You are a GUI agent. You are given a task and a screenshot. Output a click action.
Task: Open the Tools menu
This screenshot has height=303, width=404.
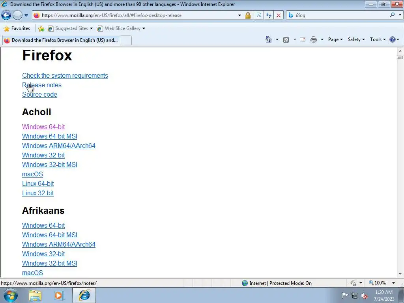click(378, 39)
